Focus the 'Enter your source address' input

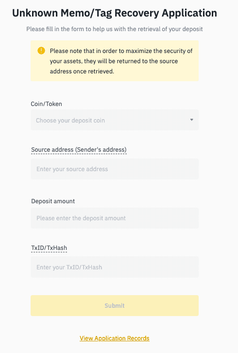[115, 169]
